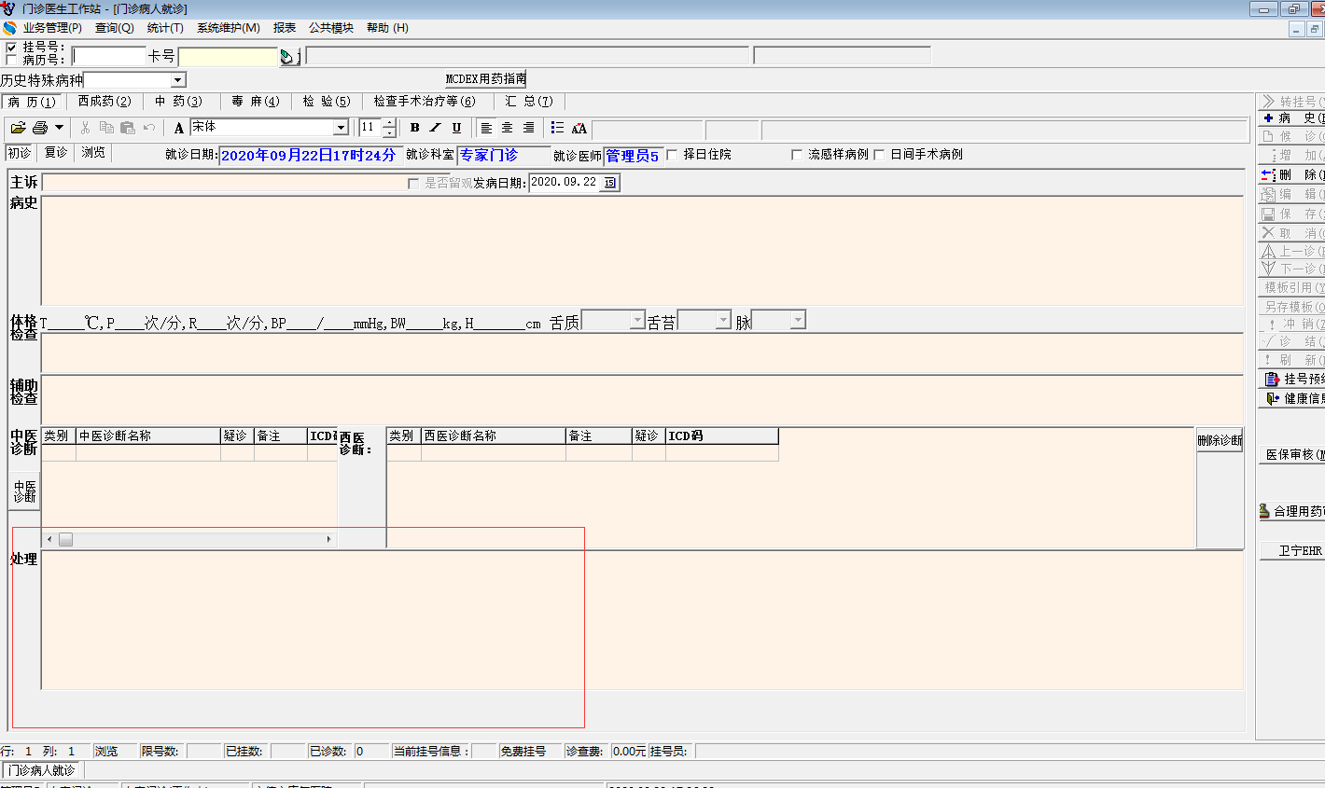Center-align the text
Screen dimensions: 1325x788
tap(508, 128)
